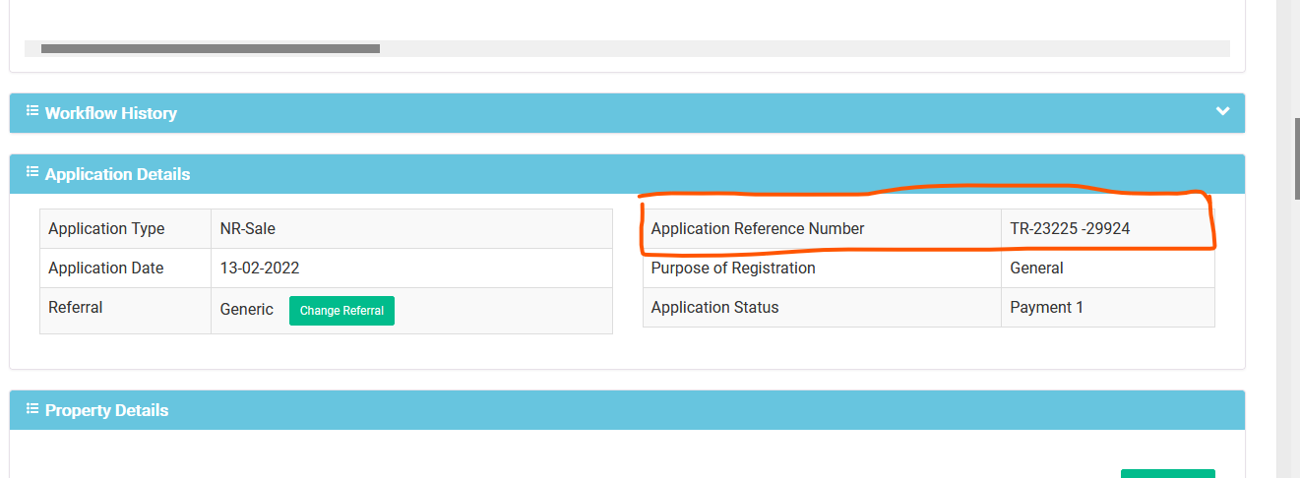
Task: Click the vertical page scrollbar thumb
Action: [x=1296, y=159]
